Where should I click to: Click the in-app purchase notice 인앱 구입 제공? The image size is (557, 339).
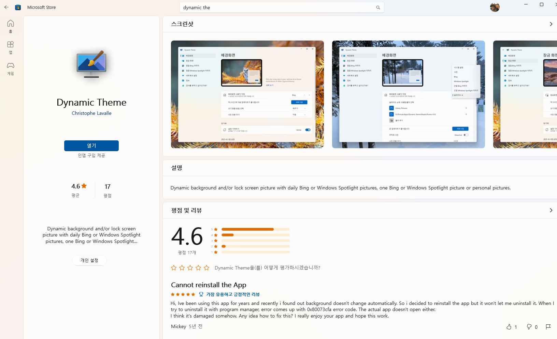tap(91, 155)
